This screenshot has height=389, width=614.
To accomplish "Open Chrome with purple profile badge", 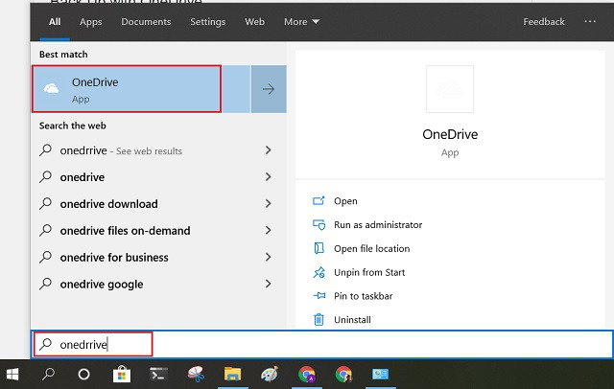I will [x=307, y=375].
